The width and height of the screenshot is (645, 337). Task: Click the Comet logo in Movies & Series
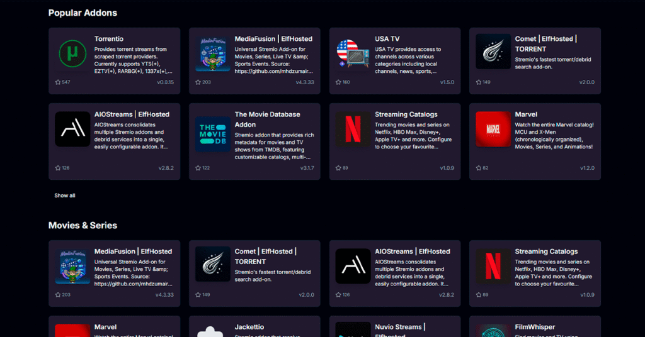click(213, 264)
